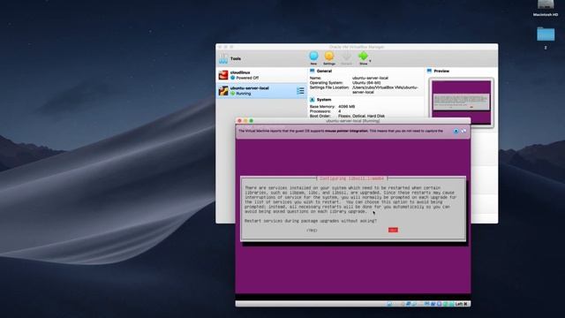Image resolution: width=565 pixels, height=318 pixels.
Task: Click the 'ubuntu-server-local [Running]' window title
Action: click(x=353, y=121)
